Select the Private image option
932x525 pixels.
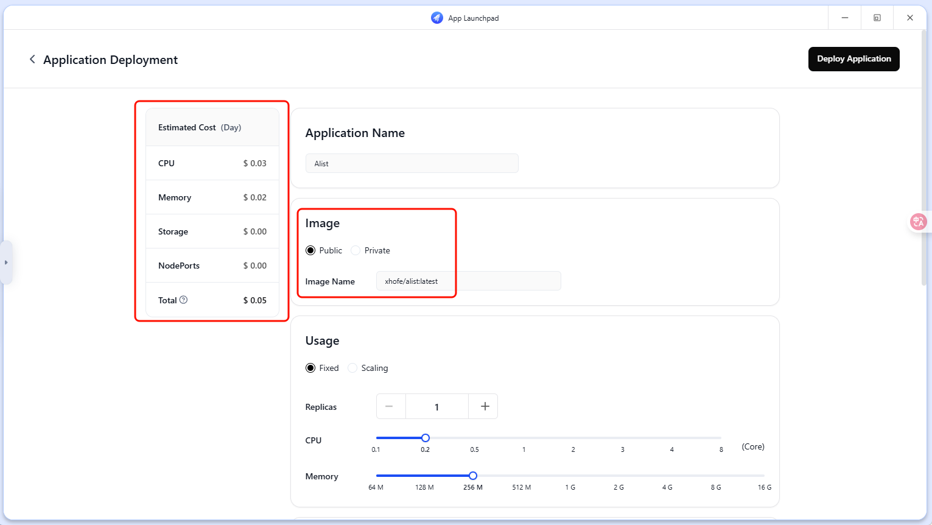point(356,250)
